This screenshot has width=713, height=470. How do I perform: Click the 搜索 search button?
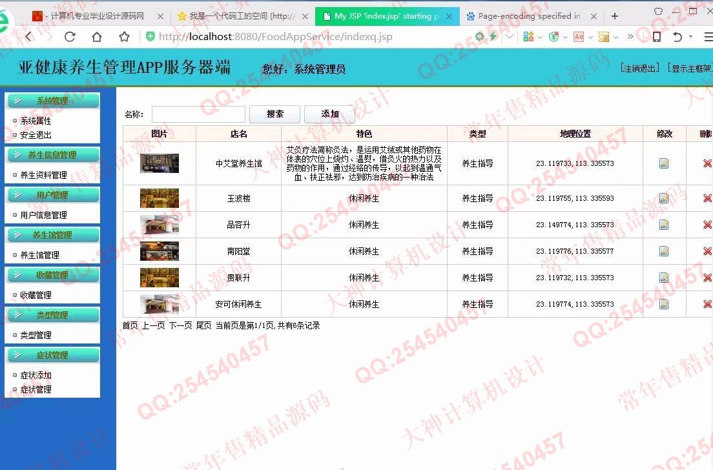point(274,114)
